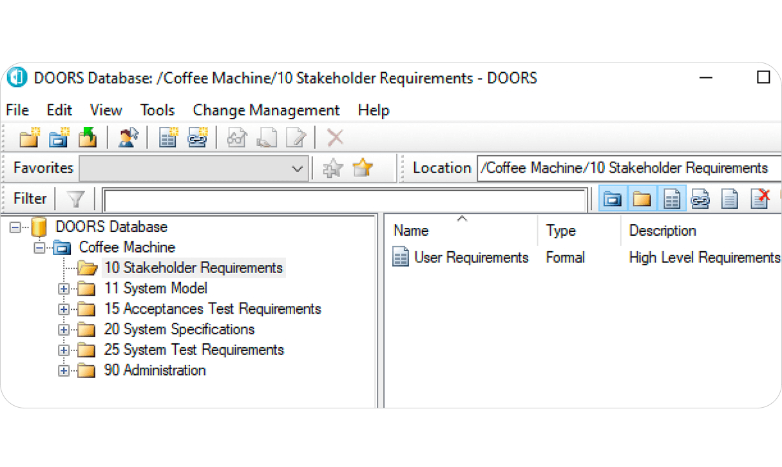
Task: Sort the list by the Name column
Action: (x=412, y=230)
